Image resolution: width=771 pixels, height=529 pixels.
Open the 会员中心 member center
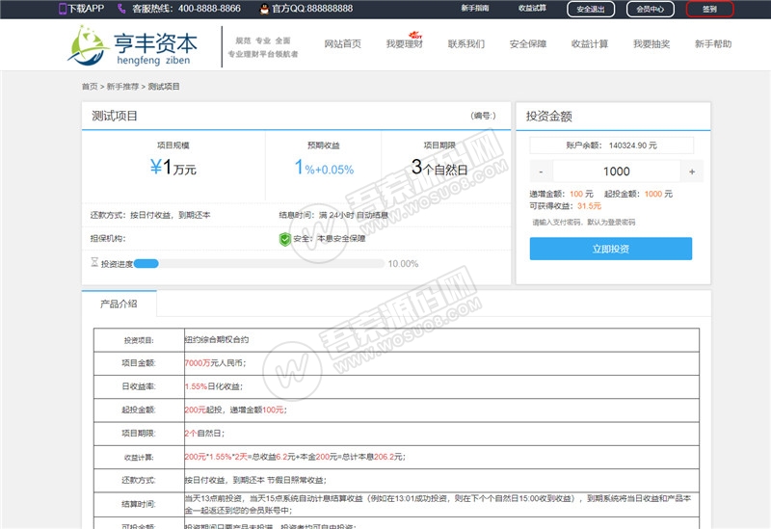coord(651,9)
